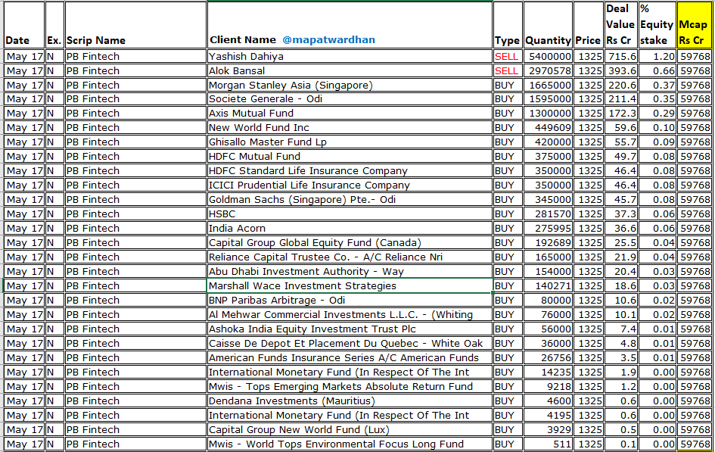Click the quantity value 281570

[552, 214]
